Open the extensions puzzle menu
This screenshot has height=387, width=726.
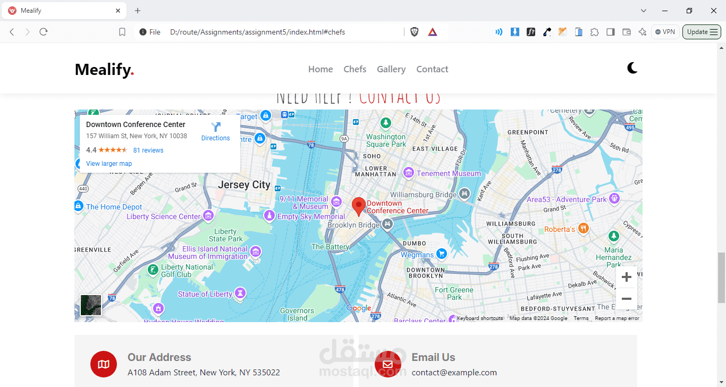click(594, 32)
